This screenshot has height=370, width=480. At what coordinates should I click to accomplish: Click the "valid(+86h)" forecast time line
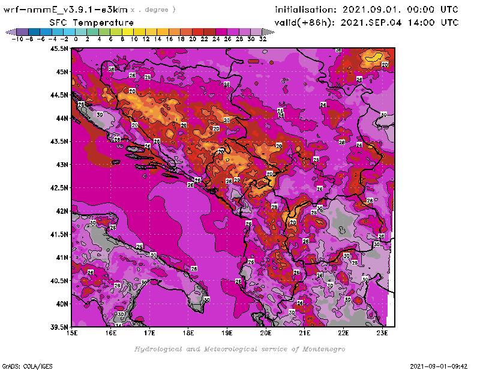[x=367, y=23]
